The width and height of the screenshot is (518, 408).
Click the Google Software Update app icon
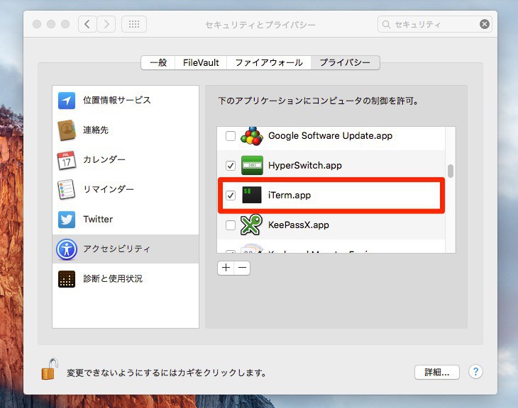[252, 135]
